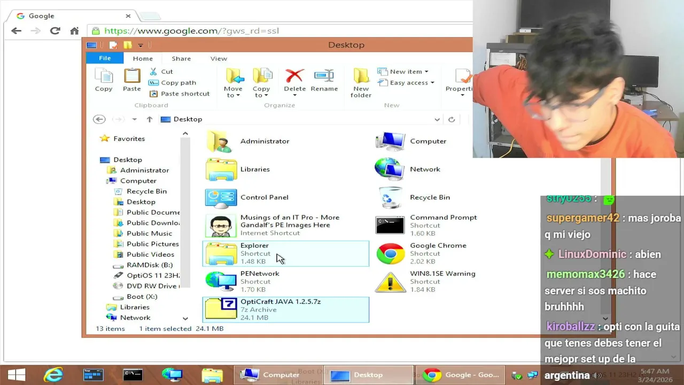Go back in Explorer navigation
Screen dimensions: 684x385
99,119
